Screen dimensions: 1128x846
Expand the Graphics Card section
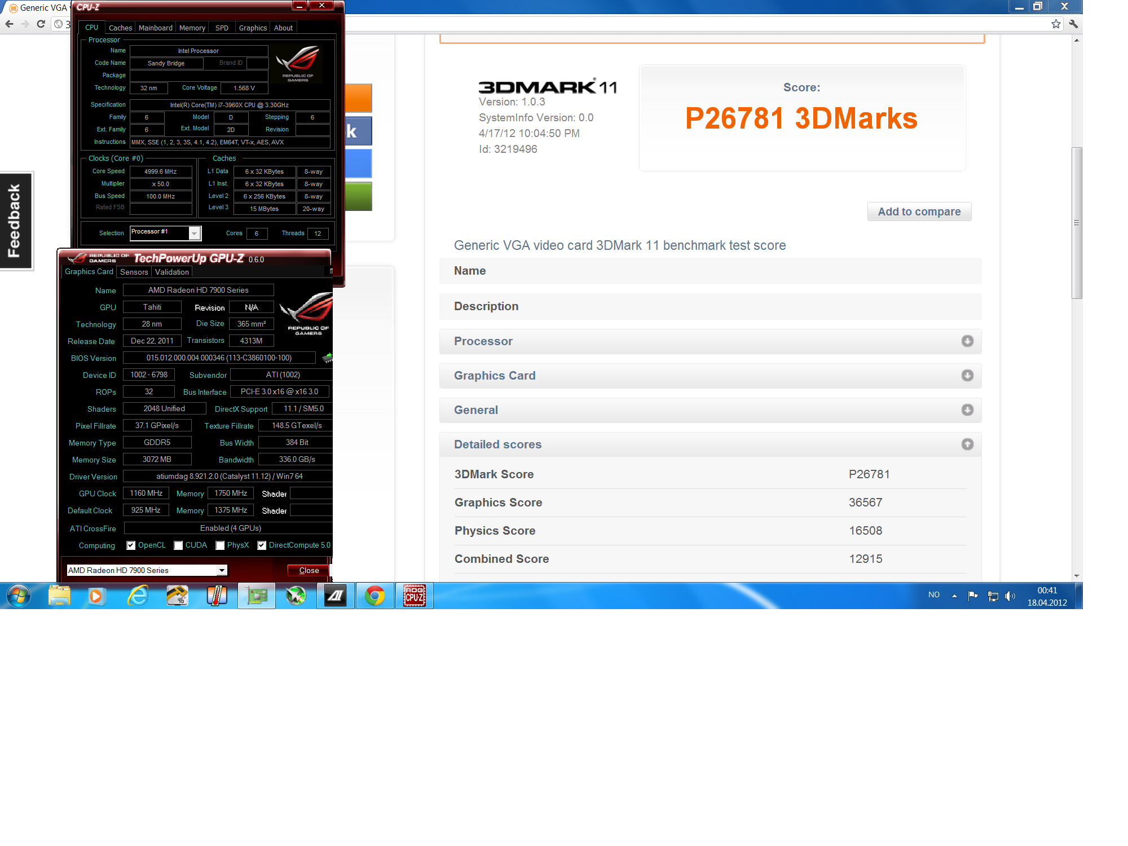click(710, 376)
